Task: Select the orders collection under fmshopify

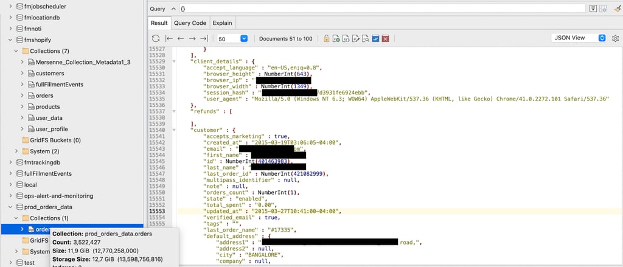Action: pos(44,95)
